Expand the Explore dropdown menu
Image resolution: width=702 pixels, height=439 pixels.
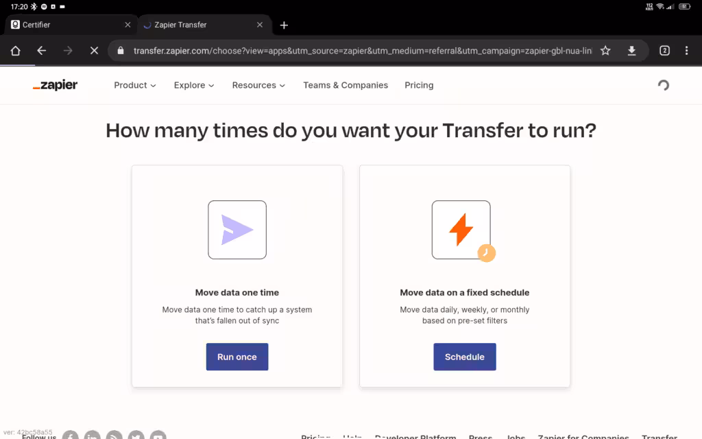tap(194, 85)
